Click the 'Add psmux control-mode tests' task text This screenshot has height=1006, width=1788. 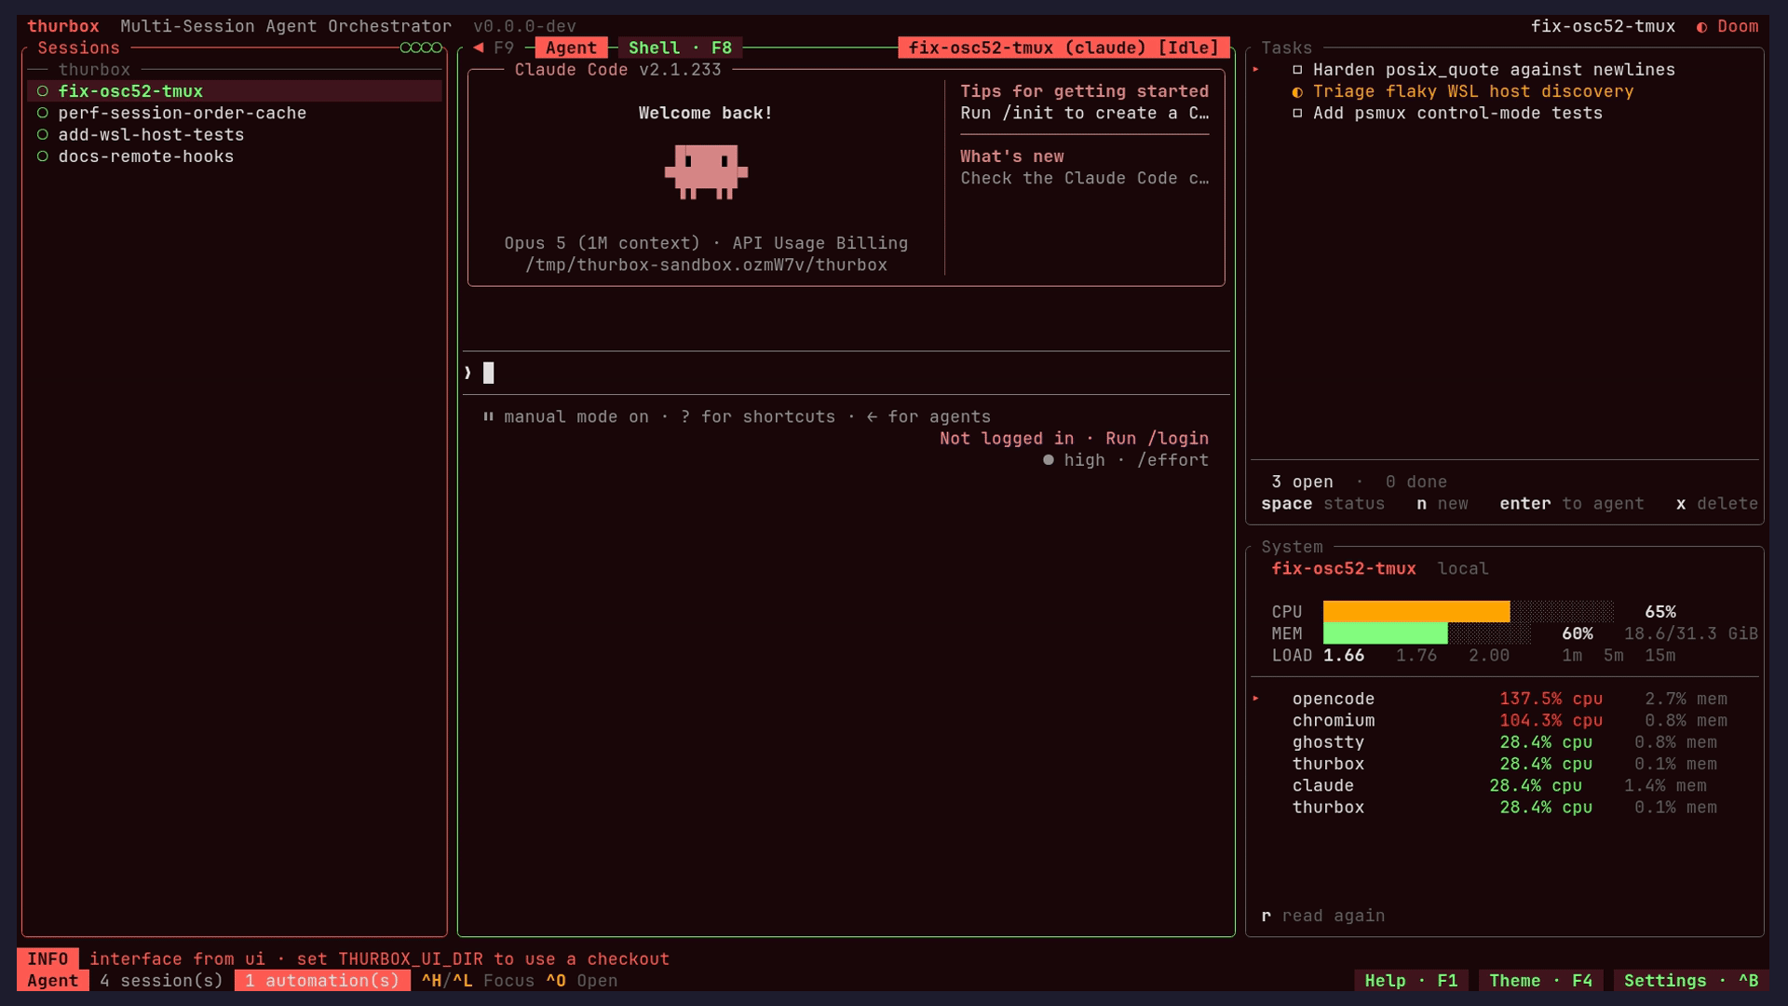tap(1457, 114)
